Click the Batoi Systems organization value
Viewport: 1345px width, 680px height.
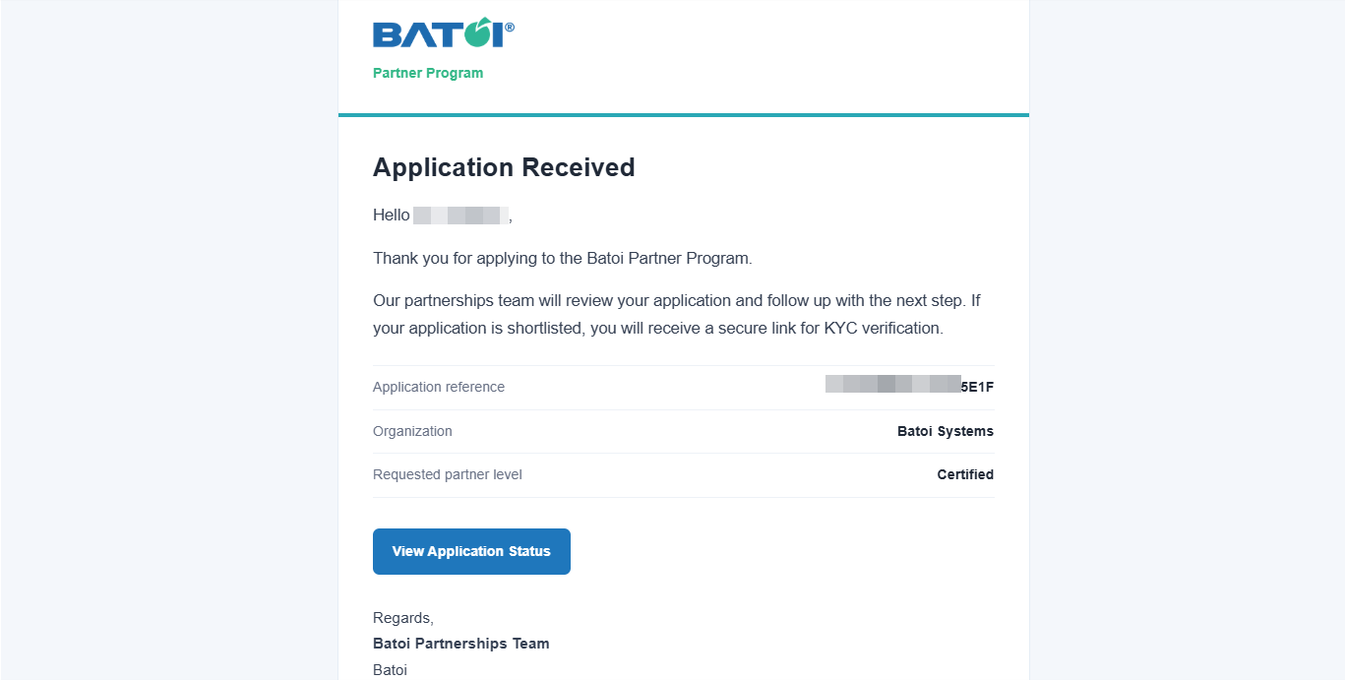coord(946,431)
